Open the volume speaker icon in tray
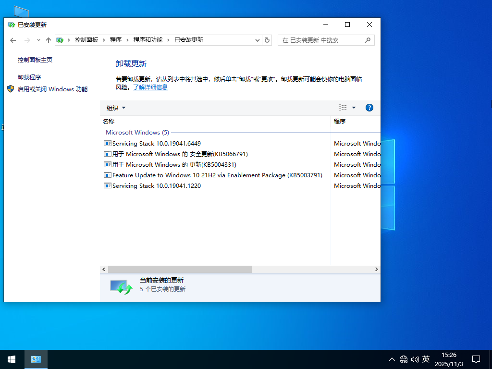Viewport: 492px width, 369px height. (415, 359)
